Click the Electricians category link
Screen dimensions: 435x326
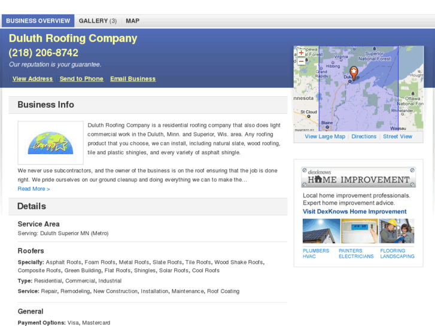coord(356,257)
